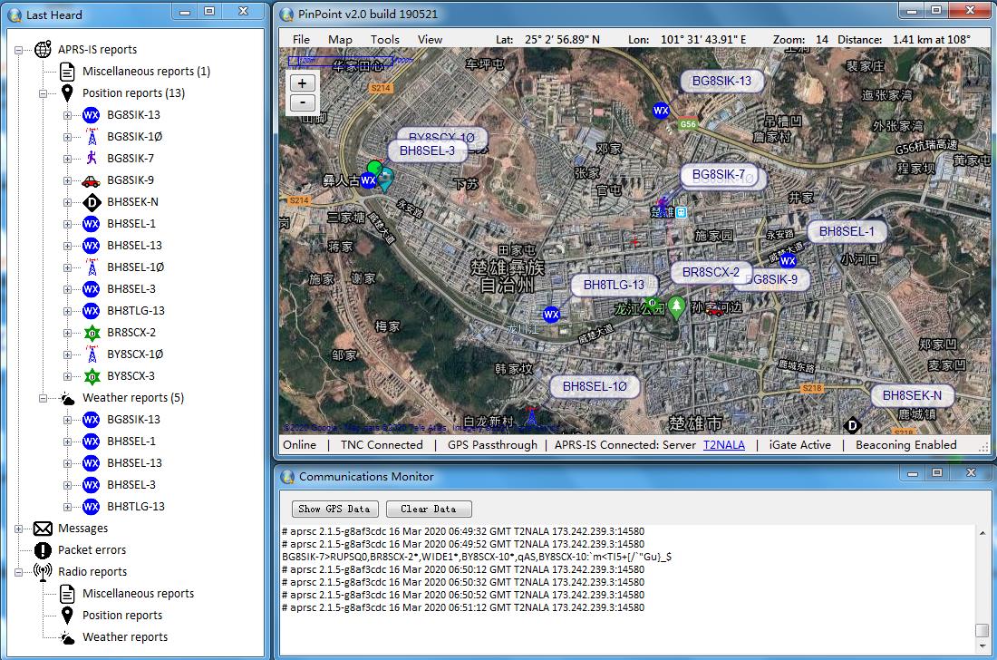Open the T2NALA server link
997x660 pixels.
[x=724, y=445]
